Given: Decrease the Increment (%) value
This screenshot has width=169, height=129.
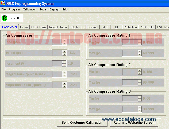Looking at the screenshot, I should pyautogui.click(x=64, y=65).
